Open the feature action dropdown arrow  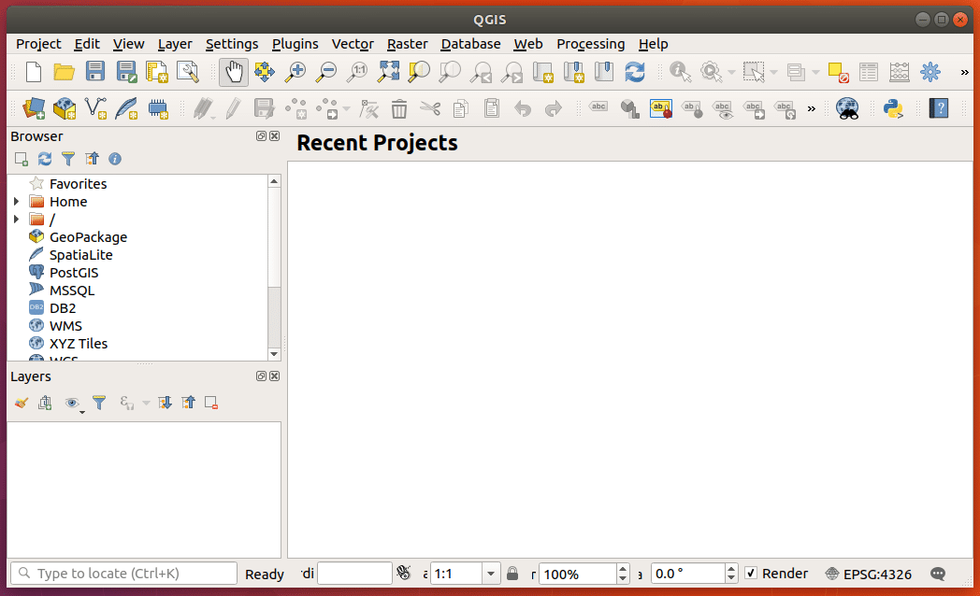(x=731, y=73)
